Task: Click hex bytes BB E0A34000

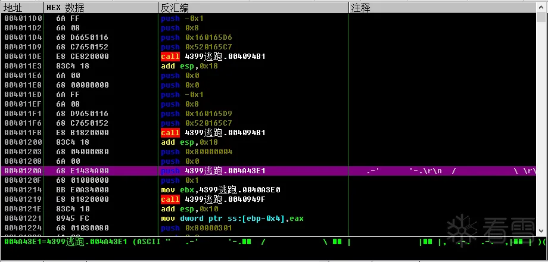Action: [x=82, y=190]
